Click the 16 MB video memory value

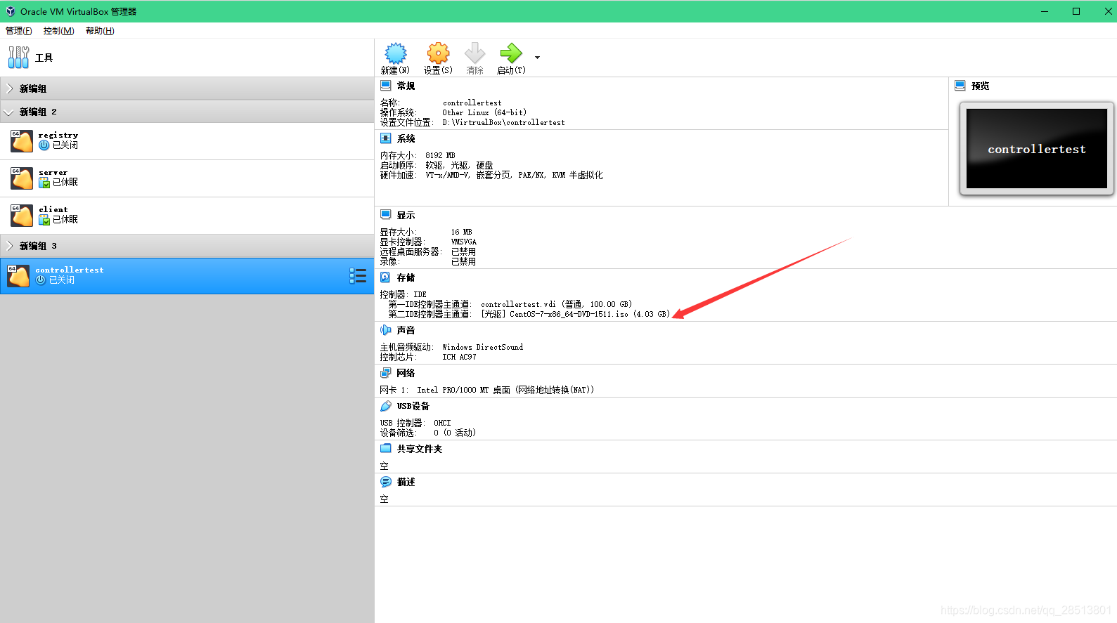tap(461, 232)
